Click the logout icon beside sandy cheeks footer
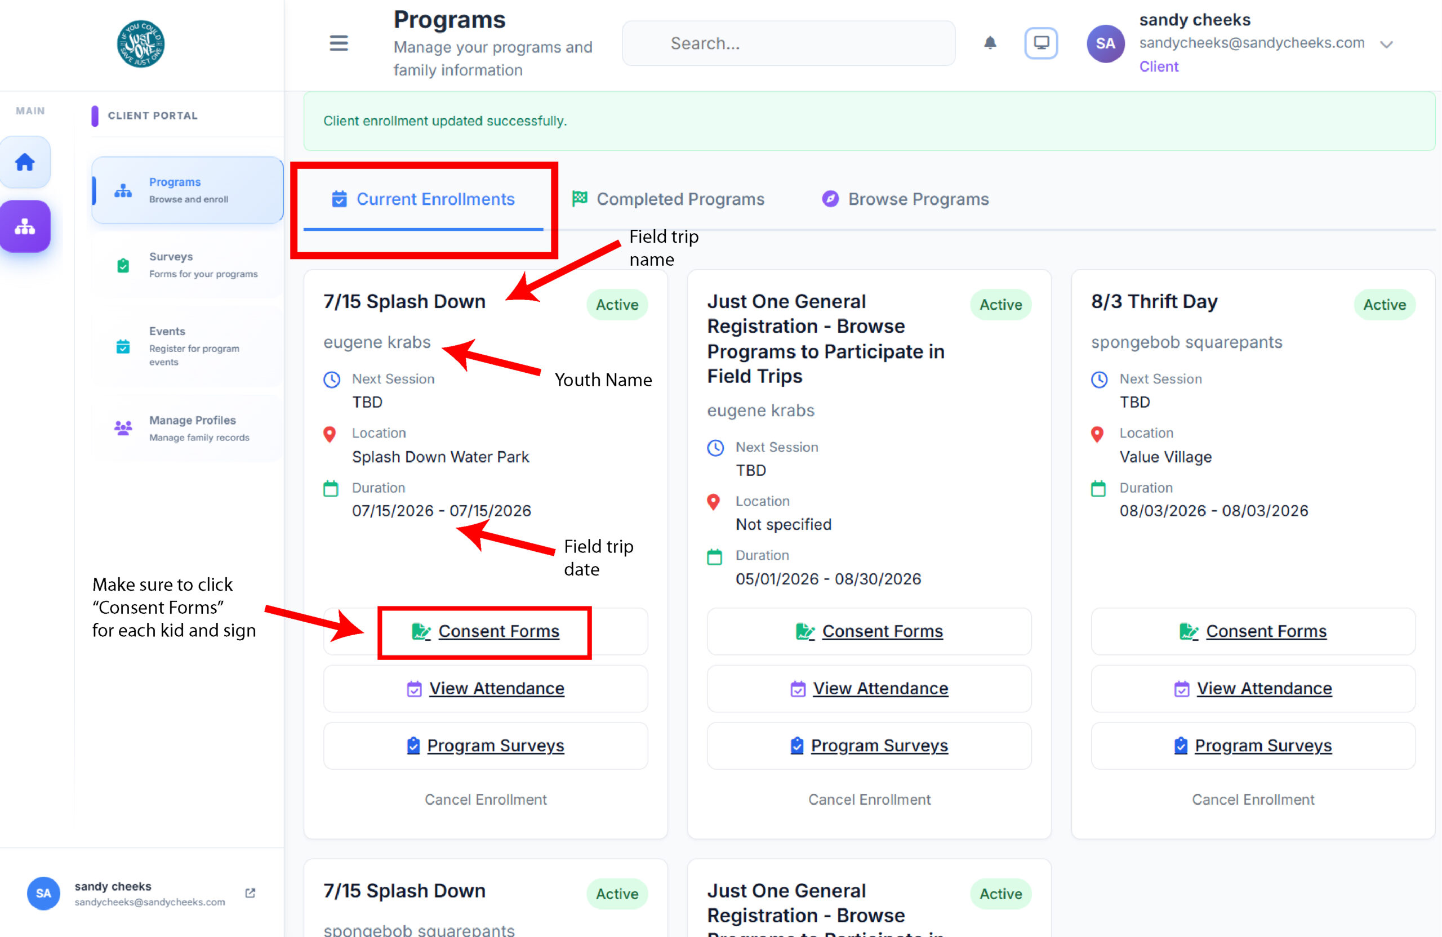1442x937 pixels. click(250, 893)
